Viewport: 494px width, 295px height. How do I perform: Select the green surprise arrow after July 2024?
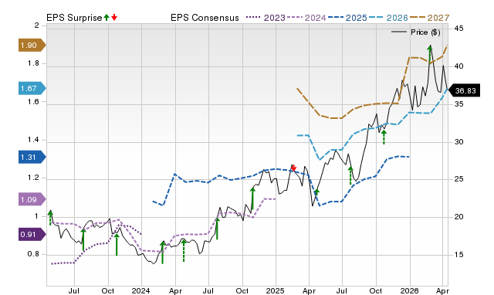pos(217,228)
